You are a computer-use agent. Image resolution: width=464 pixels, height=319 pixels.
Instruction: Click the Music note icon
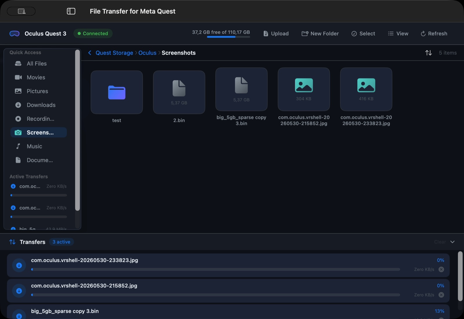18,146
